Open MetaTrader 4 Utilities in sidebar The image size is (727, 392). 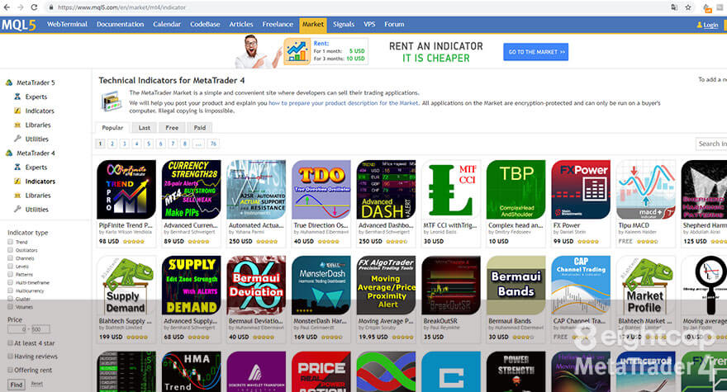pyautogui.click(x=36, y=210)
